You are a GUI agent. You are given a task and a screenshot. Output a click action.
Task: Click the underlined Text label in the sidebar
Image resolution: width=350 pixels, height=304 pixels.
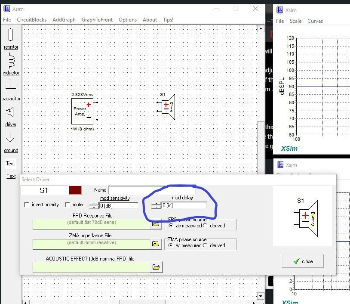[11, 176]
